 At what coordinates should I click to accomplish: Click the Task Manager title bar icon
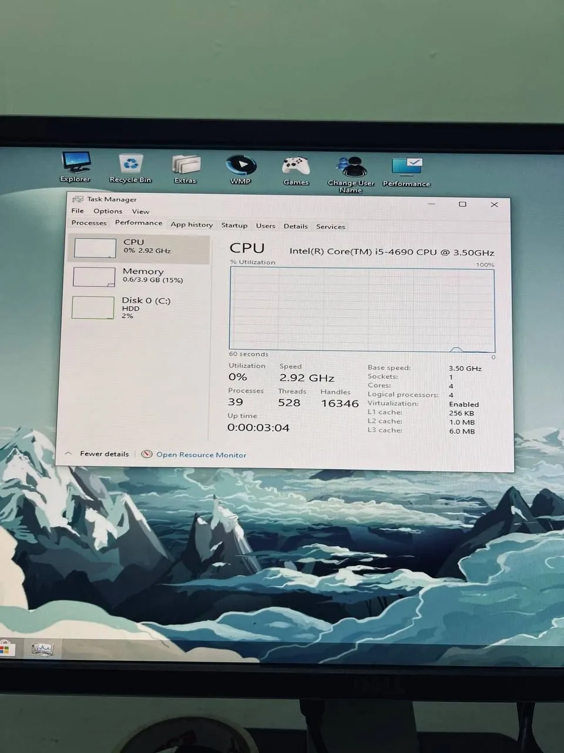tap(78, 199)
